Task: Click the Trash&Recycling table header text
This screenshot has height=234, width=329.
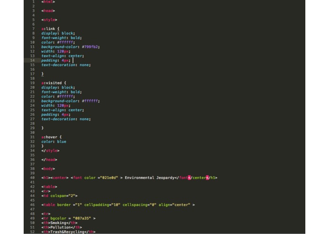Action: click(67, 232)
